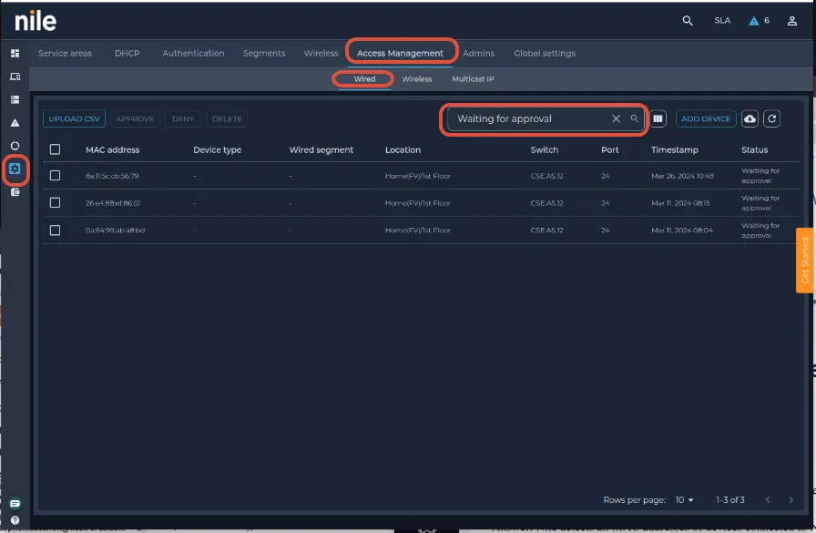This screenshot has height=533, width=816.
Task: Open the circular refresh icon in the sidebar
Action: tap(15, 146)
